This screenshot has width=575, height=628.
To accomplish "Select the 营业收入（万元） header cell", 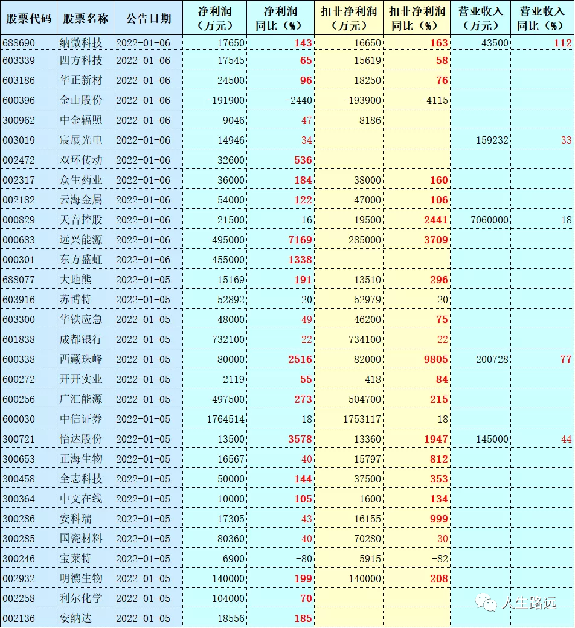I will click(480, 18).
